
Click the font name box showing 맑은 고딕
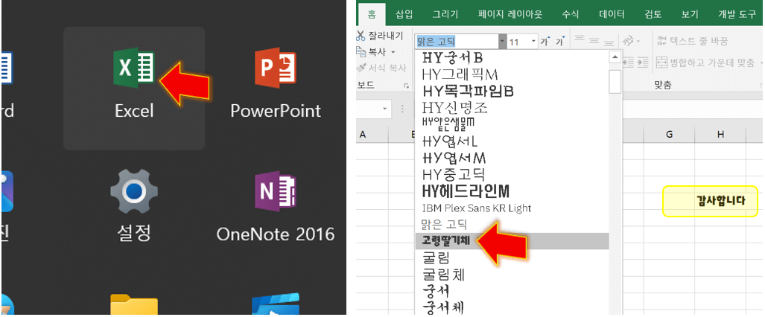[x=457, y=42]
